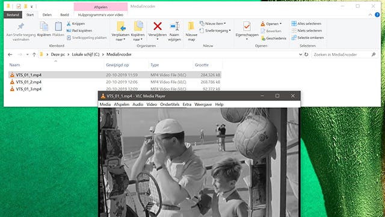Open the Verwijderen dropdown arrow
This screenshot has width=385, height=217.
[158, 39]
